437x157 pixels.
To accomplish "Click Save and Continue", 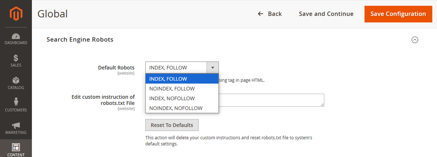I will tap(326, 14).
